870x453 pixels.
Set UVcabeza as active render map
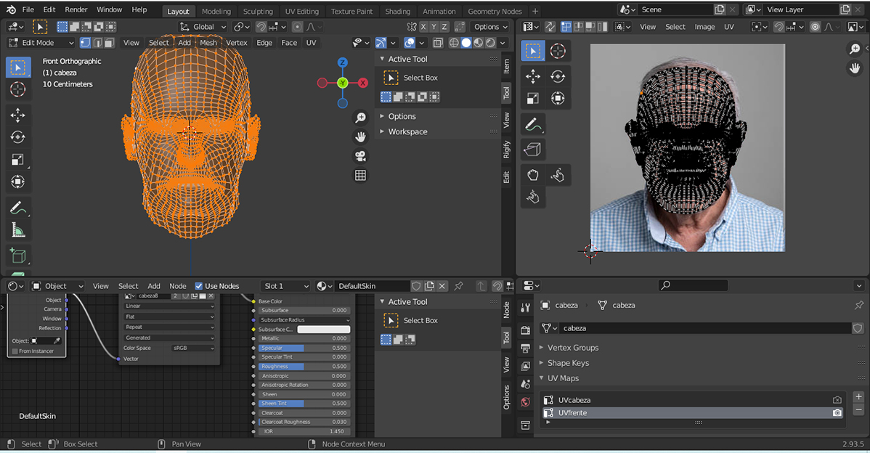coord(837,400)
